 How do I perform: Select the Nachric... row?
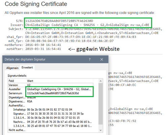[x=51, y=122]
